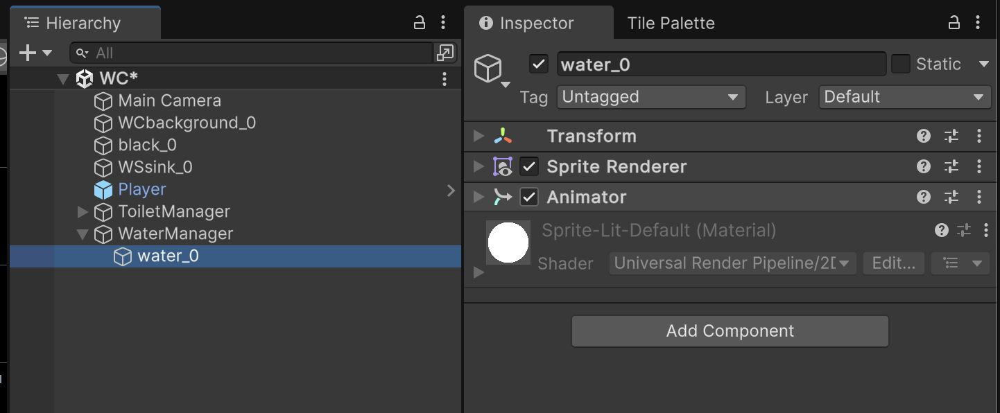Open Sprite Renderer preset settings icon
This screenshot has height=413, width=1000.
[951, 166]
